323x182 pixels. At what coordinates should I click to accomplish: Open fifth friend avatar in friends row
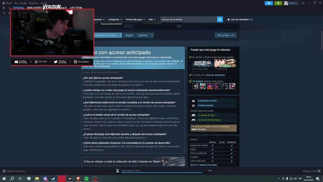click(225, 86)
